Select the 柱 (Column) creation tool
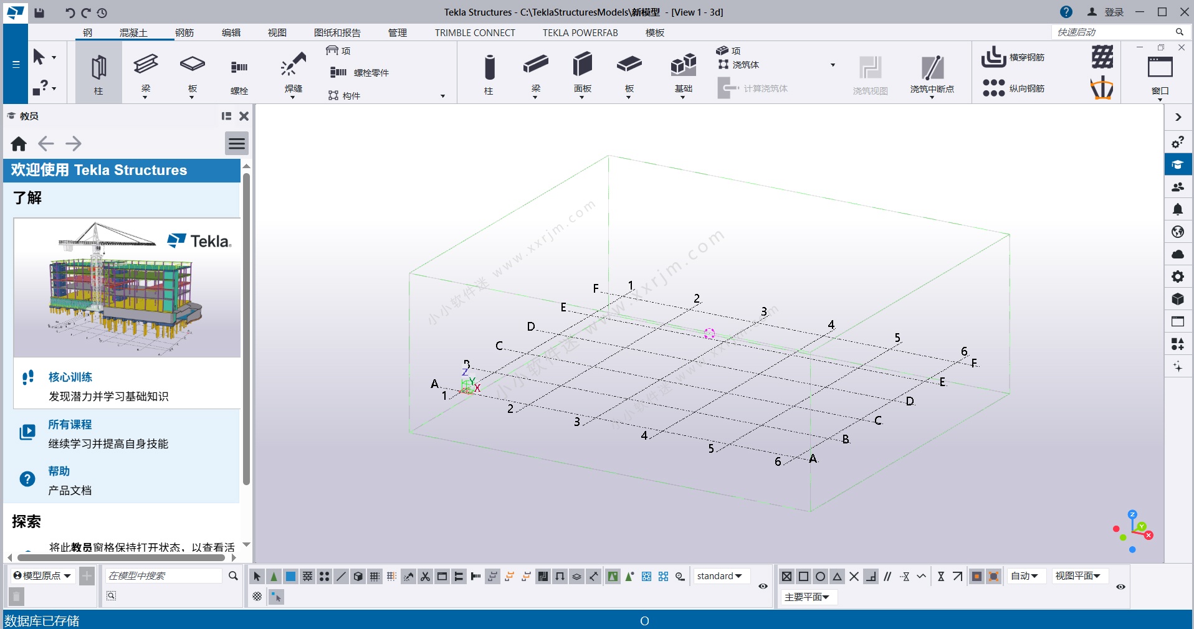 (x=97, y=73)
